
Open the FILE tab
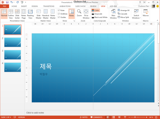click(x=5, y=6)
